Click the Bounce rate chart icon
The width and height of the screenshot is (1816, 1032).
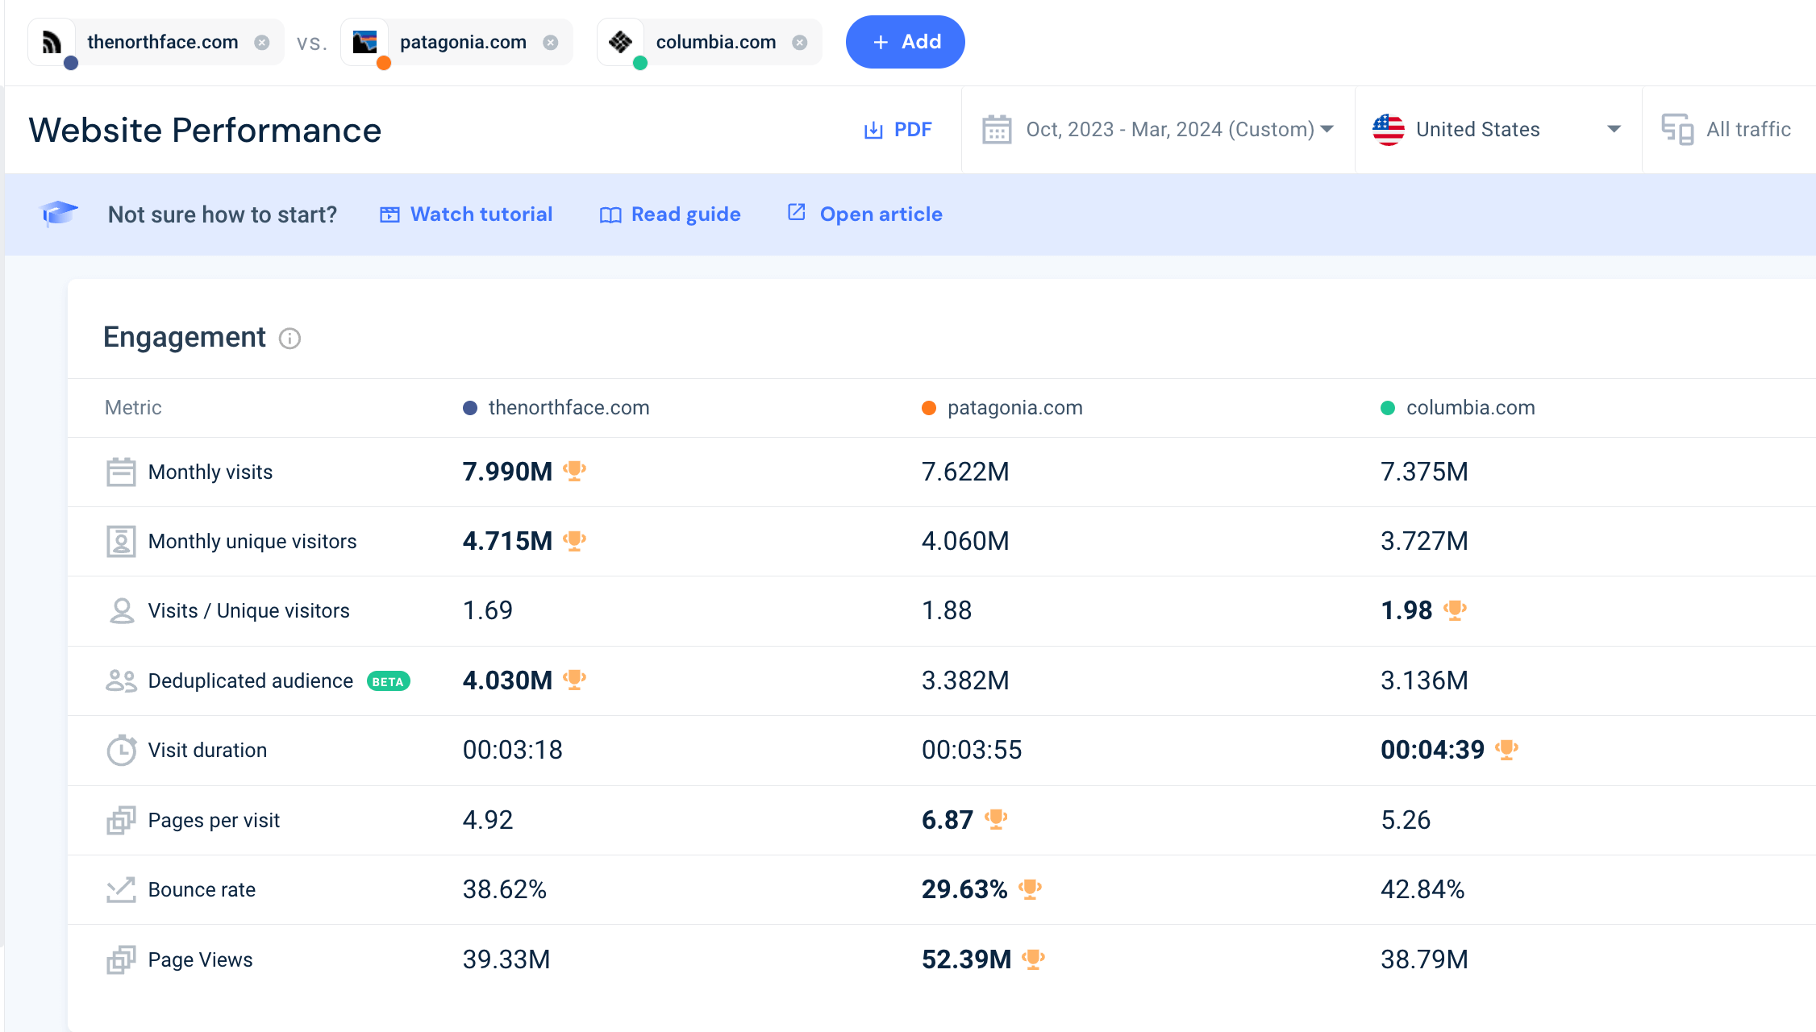[121, 890]
